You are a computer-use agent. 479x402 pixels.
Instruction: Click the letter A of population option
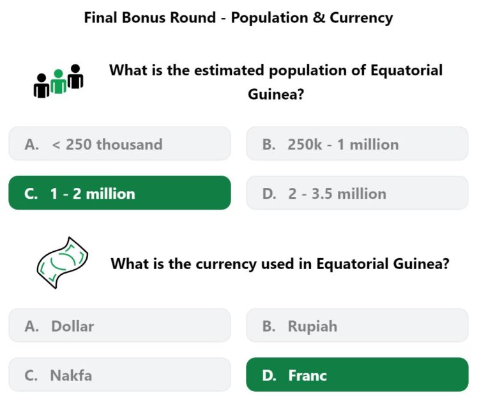pyautogui.click(x=32, y=144)
